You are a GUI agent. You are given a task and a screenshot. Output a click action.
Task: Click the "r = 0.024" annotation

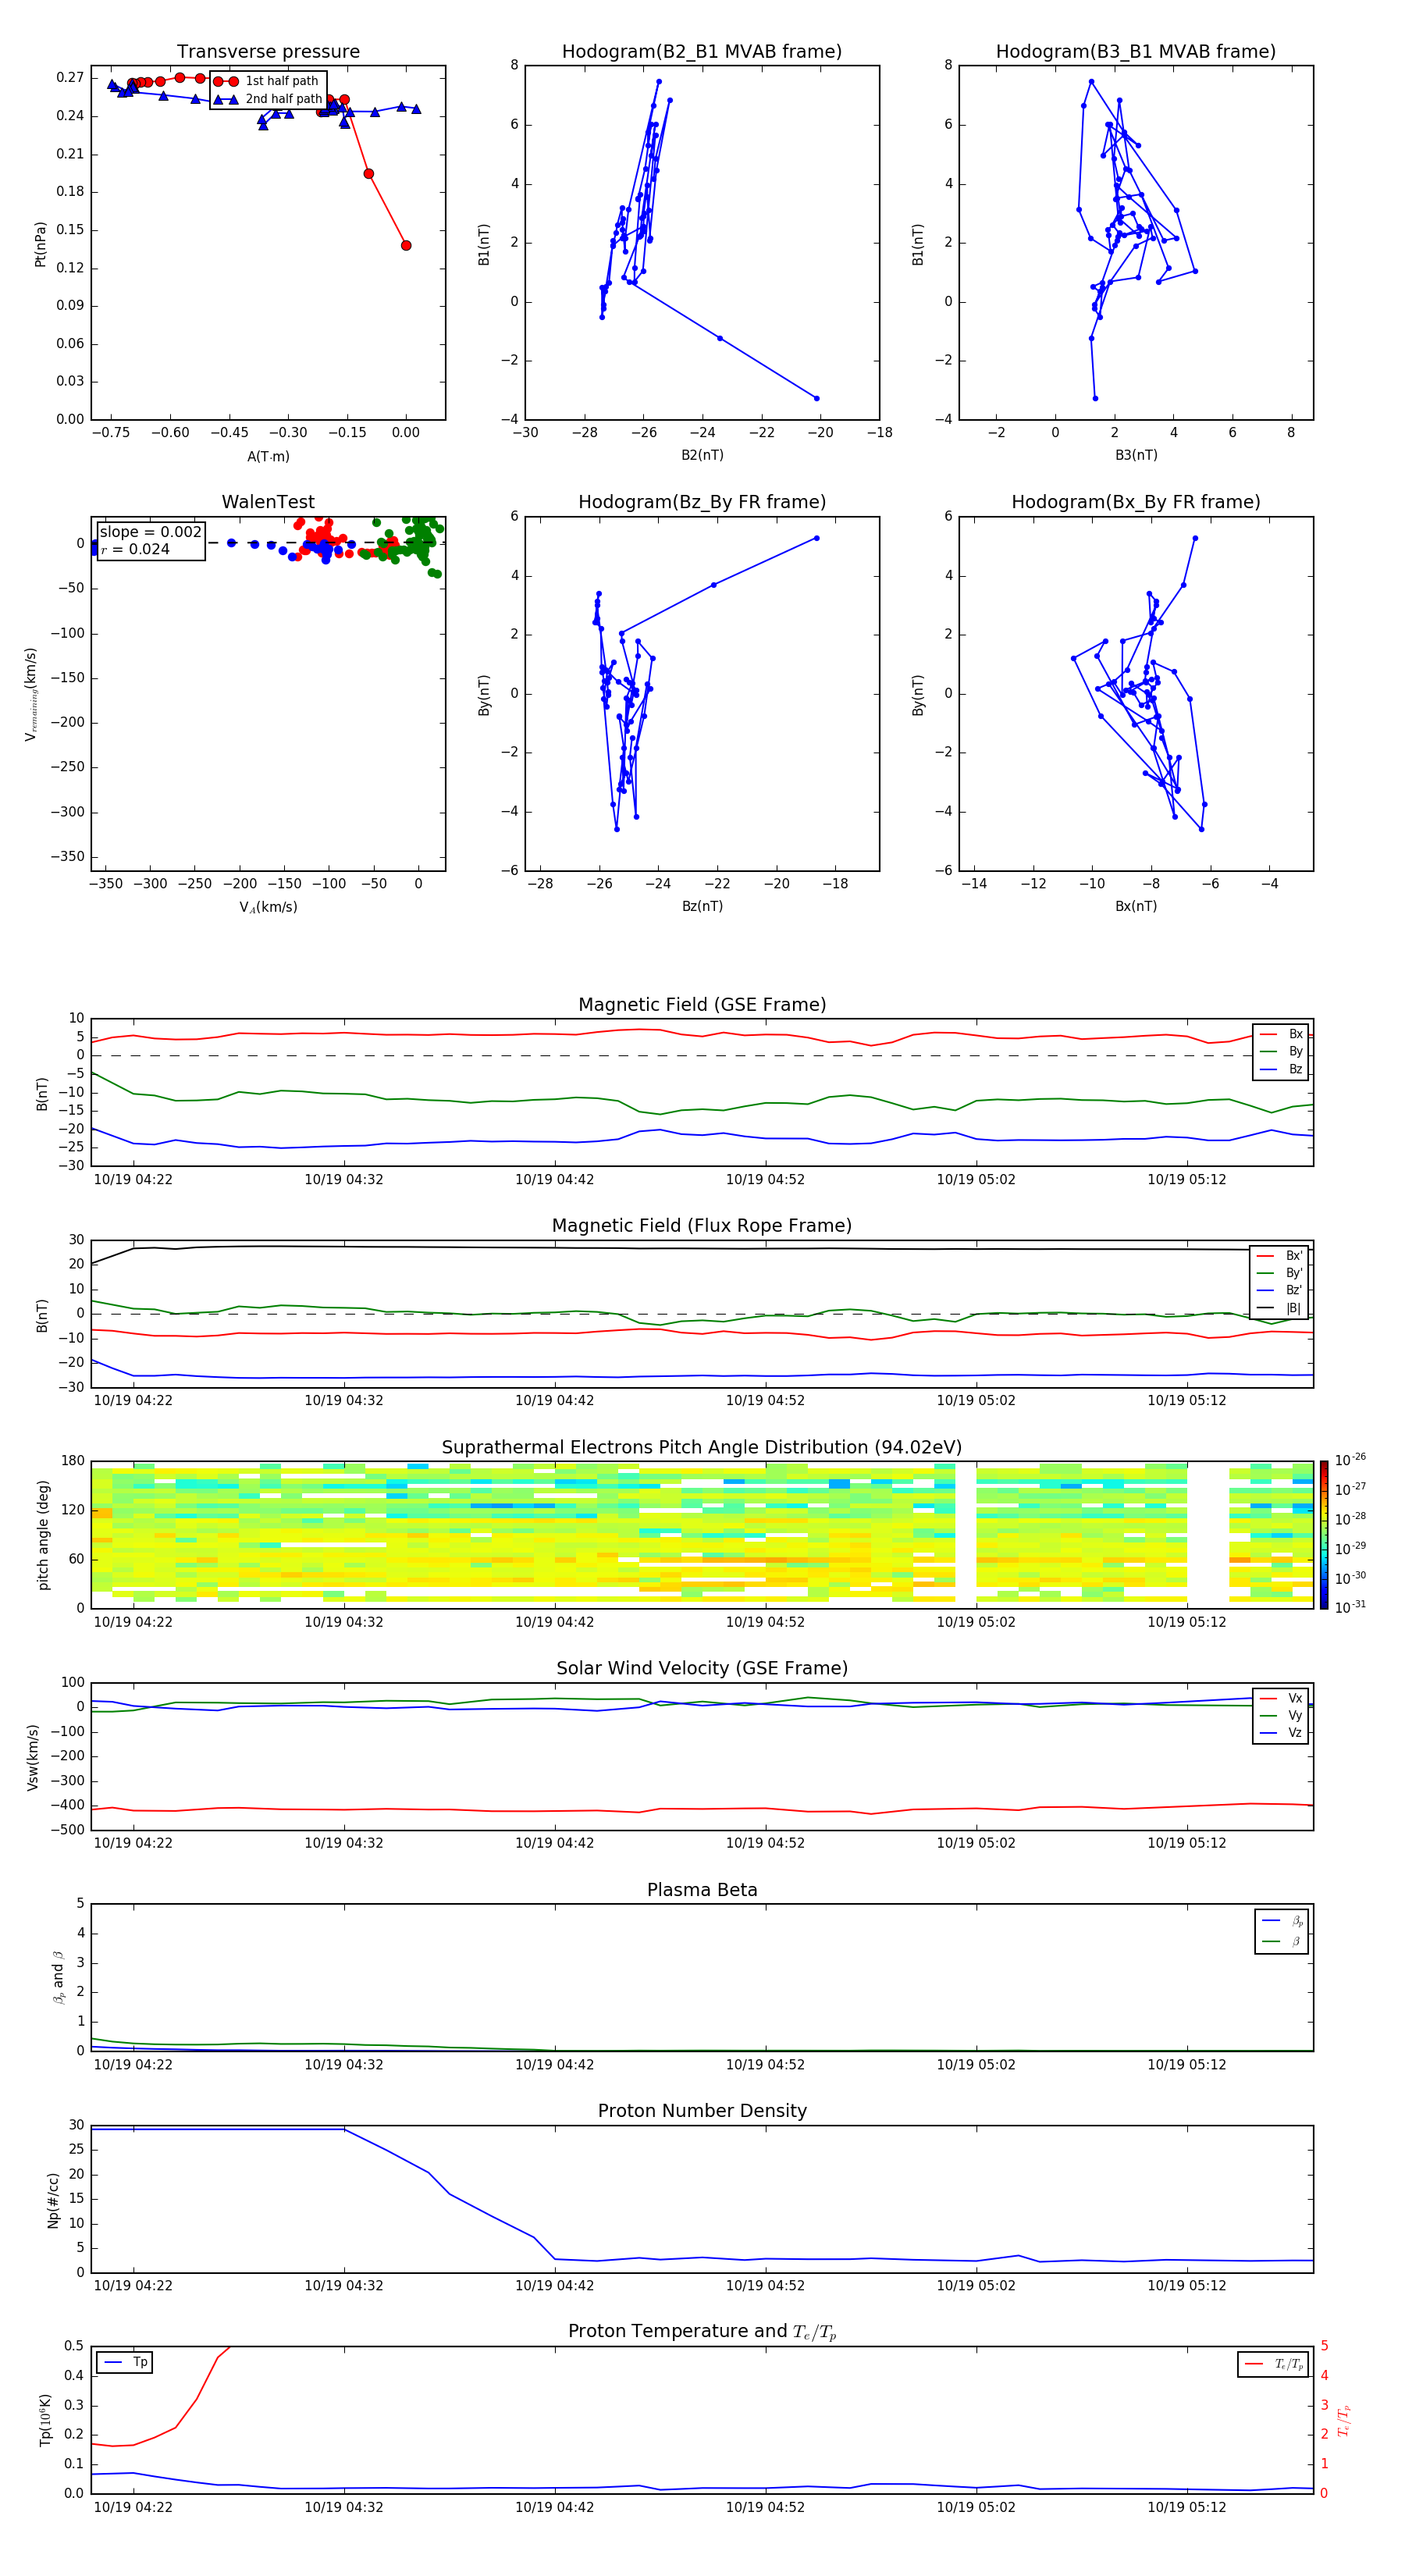click(x=135, y=549)
